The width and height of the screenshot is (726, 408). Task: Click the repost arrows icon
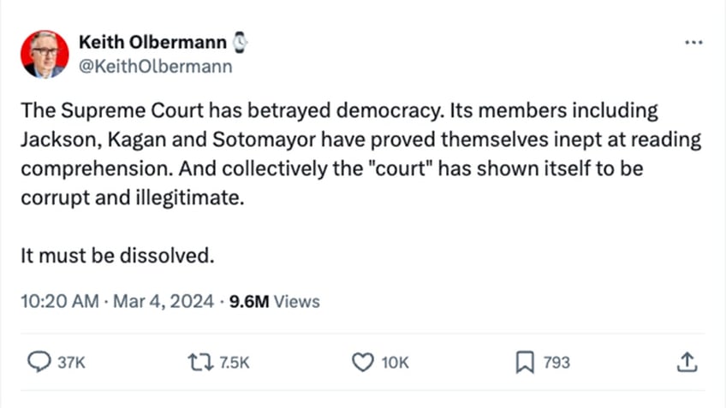[x=199, y=363]
